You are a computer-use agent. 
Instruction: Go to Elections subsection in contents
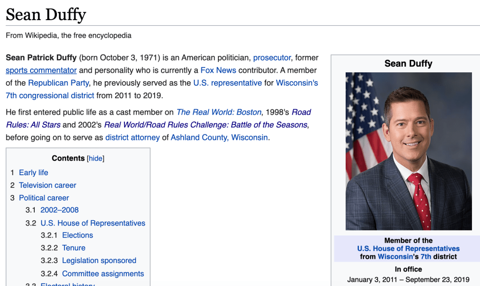(77, 236)
